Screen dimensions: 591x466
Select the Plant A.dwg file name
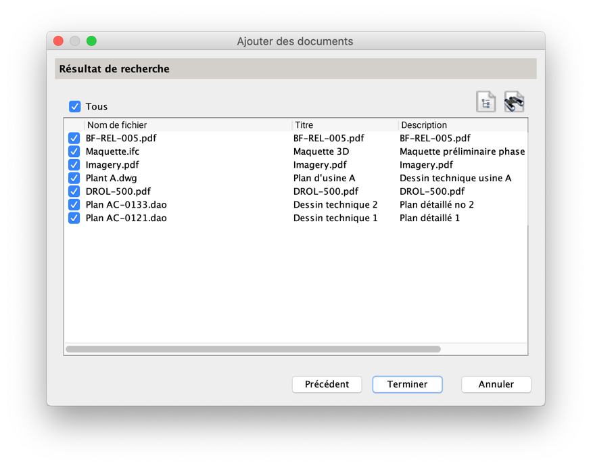click(x=111, y=178)
